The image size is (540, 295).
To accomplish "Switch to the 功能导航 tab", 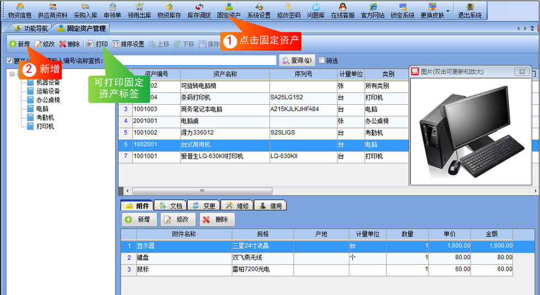I will pos(31,28).
